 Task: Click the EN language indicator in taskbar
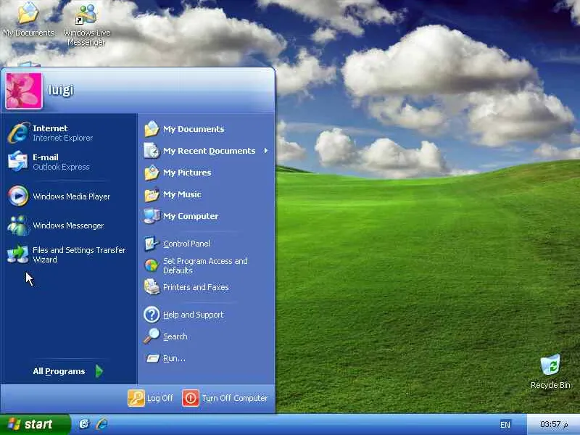click(505, 425)
